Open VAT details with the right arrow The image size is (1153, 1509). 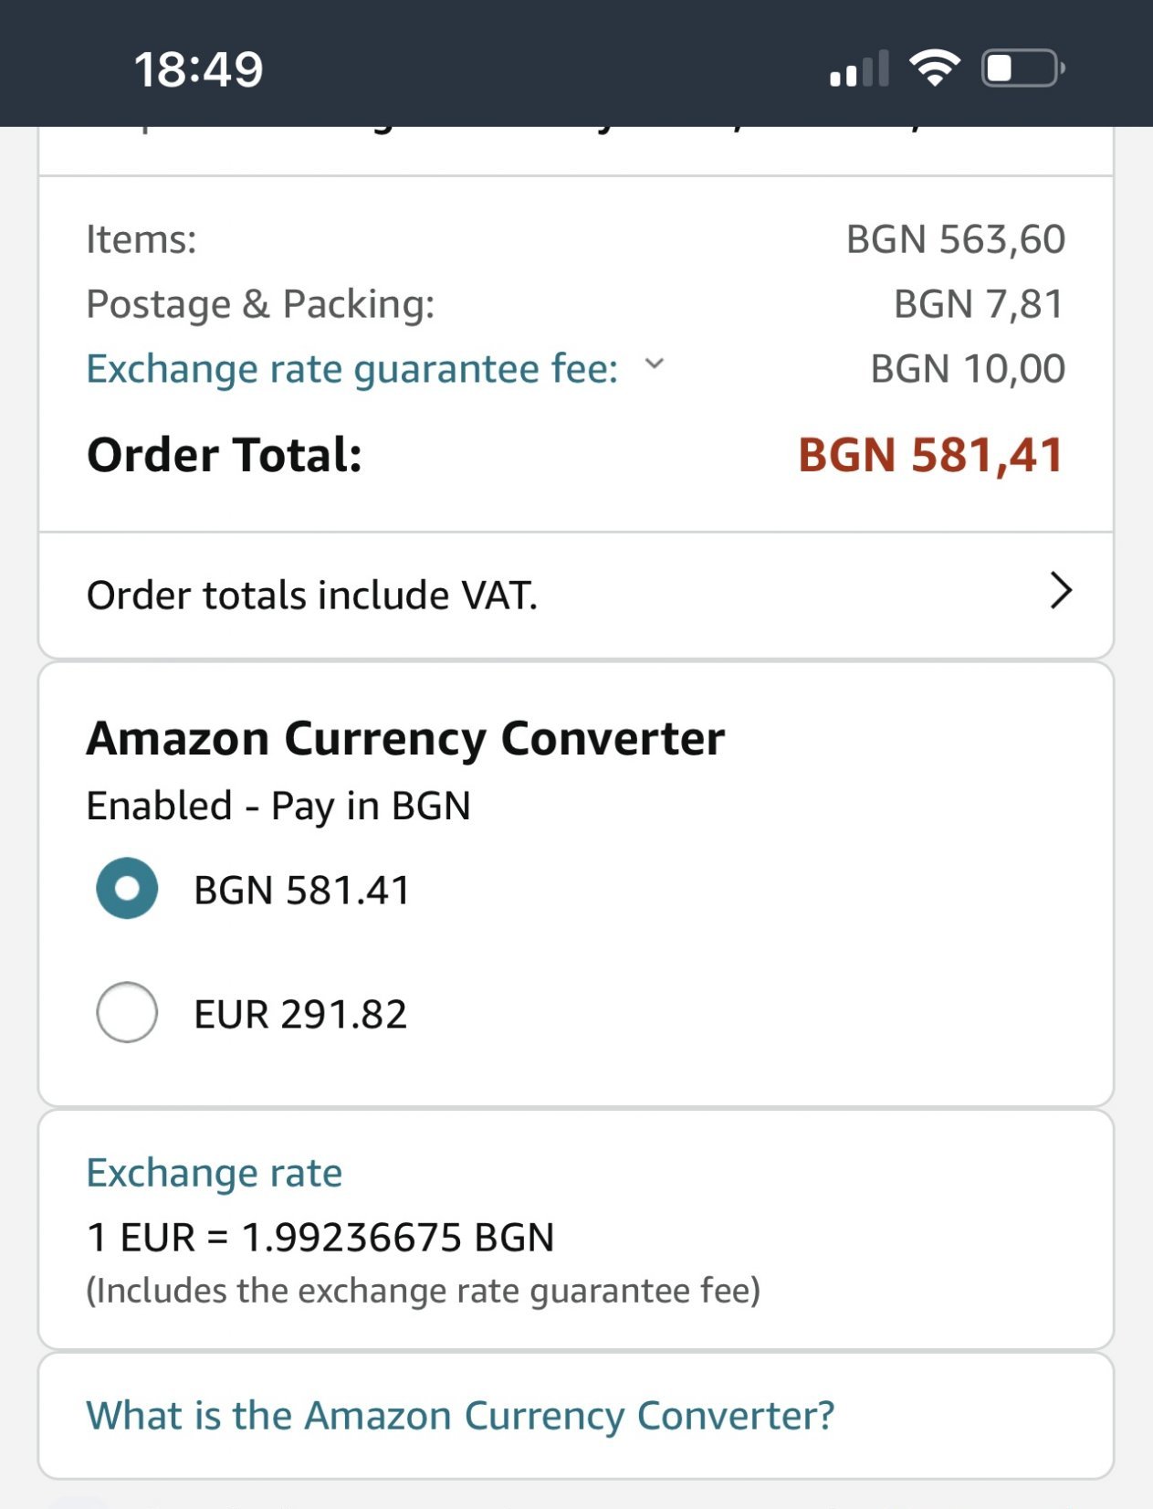(x=1060, y=591)
